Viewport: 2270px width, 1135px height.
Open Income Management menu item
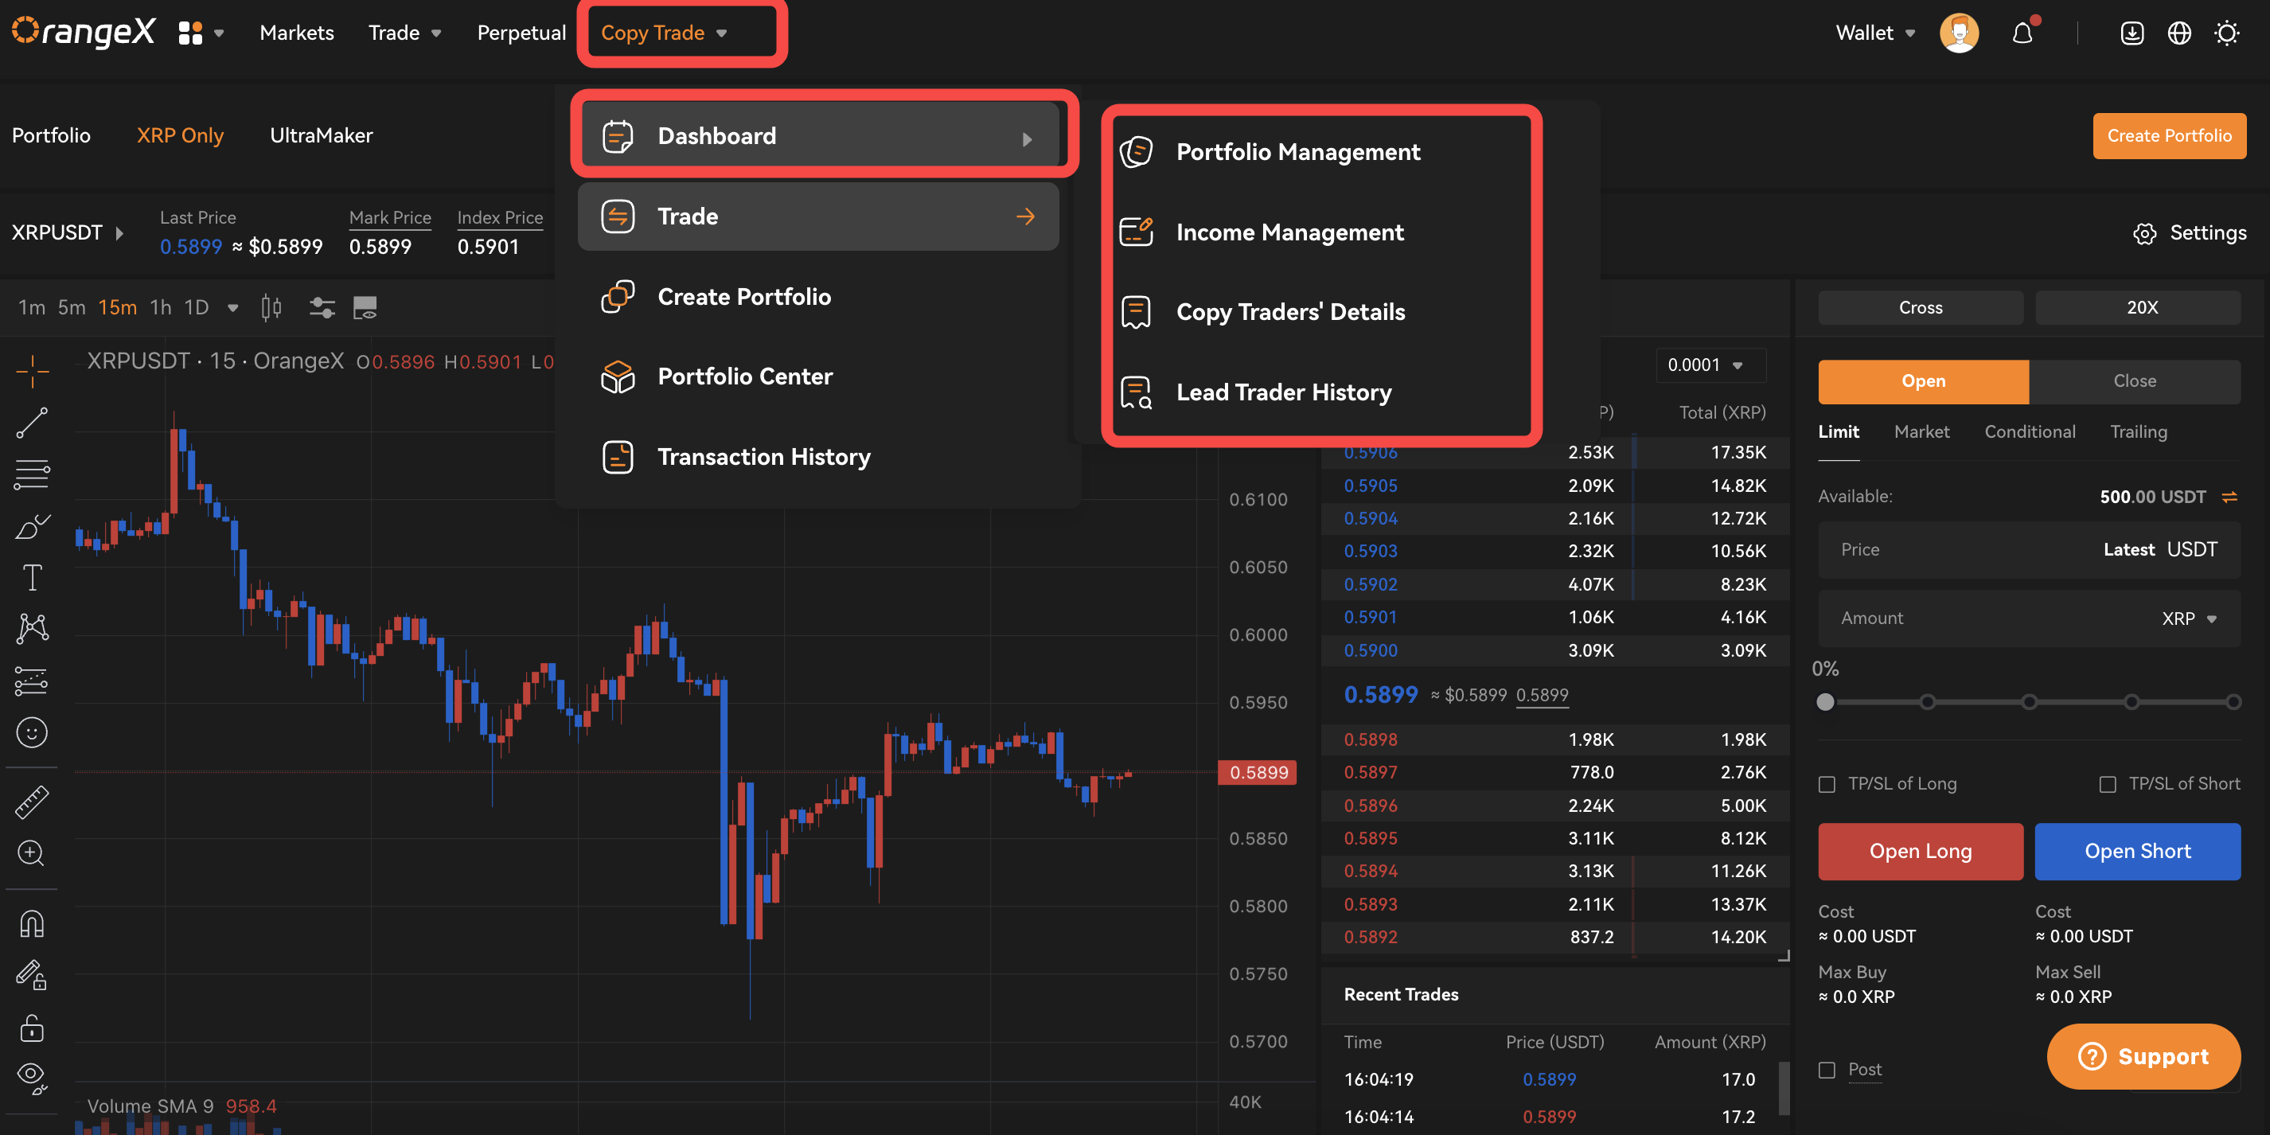(x=1290, y=232)
